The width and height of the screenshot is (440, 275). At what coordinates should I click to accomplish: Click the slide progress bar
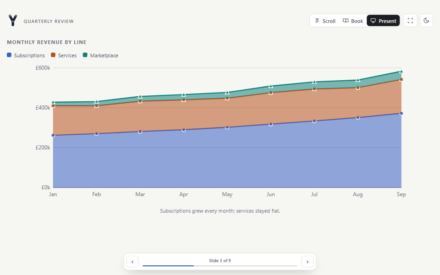point(220,265)
